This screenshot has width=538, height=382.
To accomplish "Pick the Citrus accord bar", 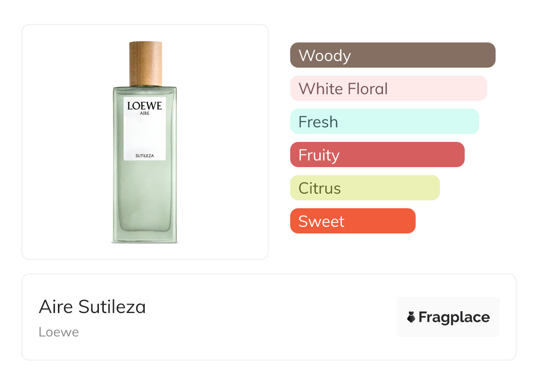I will point(365,188).
